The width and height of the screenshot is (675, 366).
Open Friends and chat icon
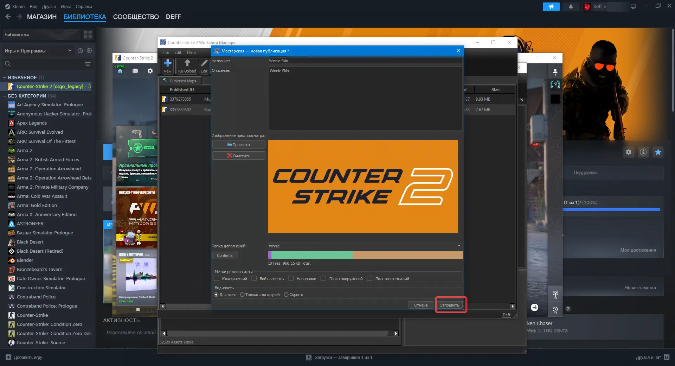667,357
